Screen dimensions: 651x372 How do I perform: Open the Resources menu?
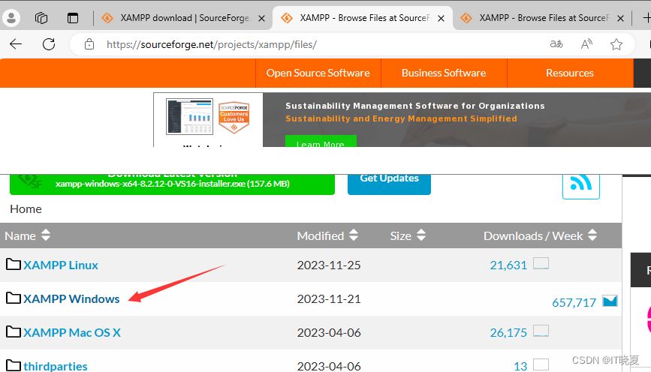(570, 73)
